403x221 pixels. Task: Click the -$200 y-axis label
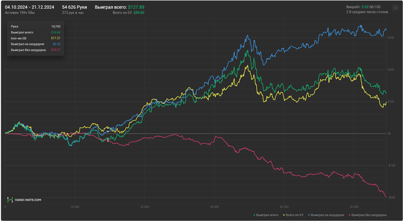click(391, 197)
